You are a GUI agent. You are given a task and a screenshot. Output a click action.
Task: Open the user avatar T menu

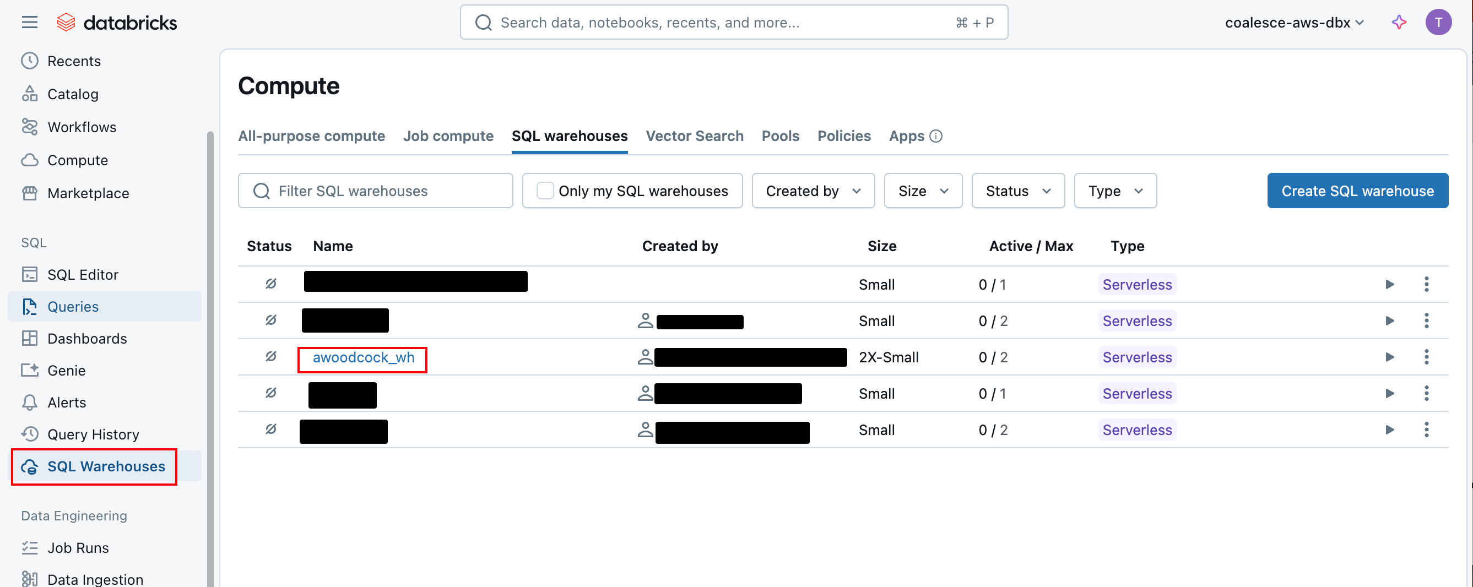pyautogui.click(x=1438, y=22)
